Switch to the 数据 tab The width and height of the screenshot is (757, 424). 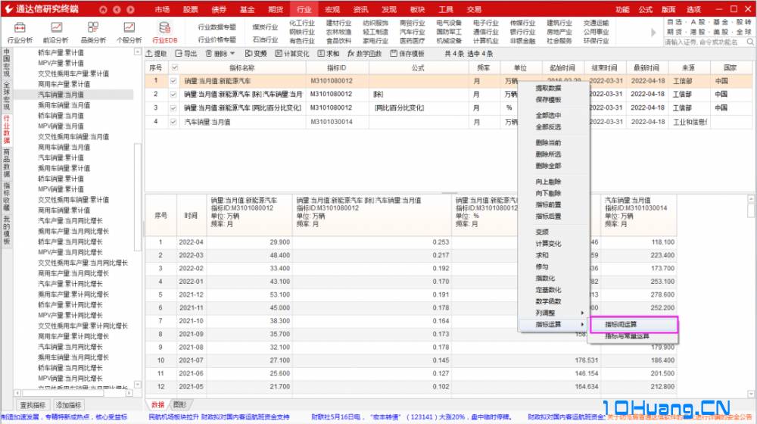(158, 404)
